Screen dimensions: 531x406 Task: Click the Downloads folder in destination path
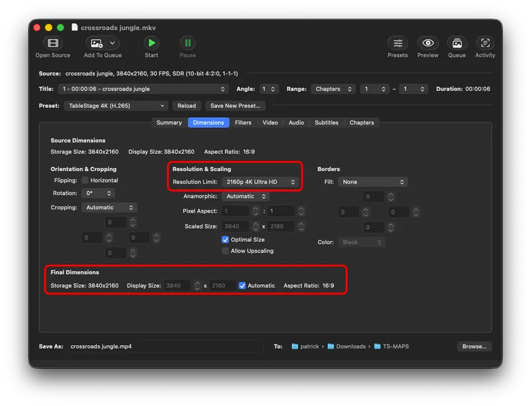[347, 346]
